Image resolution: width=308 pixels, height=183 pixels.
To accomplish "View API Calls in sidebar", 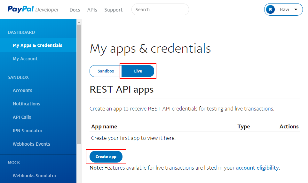I will 22,117.
